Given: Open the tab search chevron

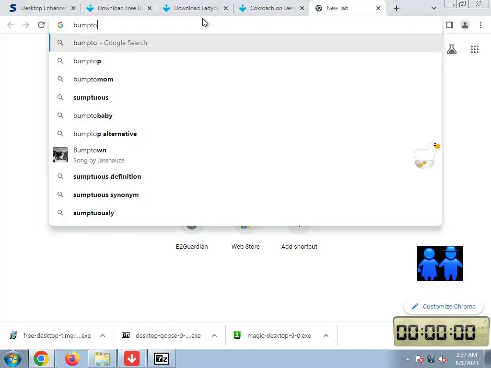Looking at the screenshot, I should click(433, 9).
